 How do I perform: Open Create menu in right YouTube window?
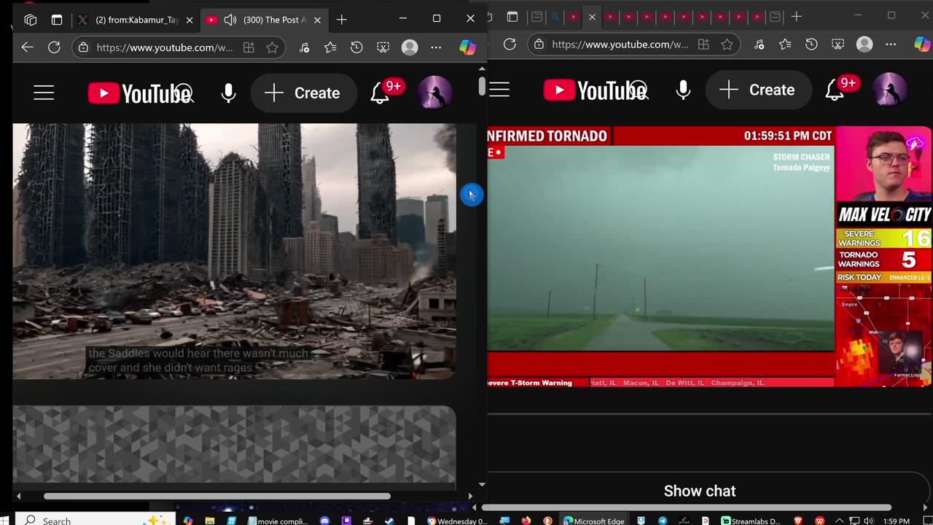[x=759, y=90]
